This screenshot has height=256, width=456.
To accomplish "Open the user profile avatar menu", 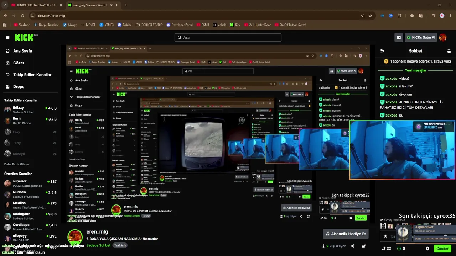I will click(443, 37).
